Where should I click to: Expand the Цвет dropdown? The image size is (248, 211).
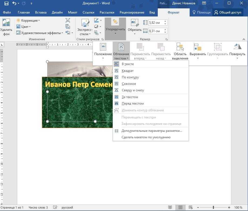tap(24, 27)
